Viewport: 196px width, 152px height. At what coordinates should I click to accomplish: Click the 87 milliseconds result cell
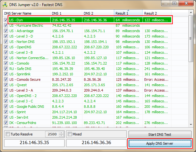pos(128,25)
